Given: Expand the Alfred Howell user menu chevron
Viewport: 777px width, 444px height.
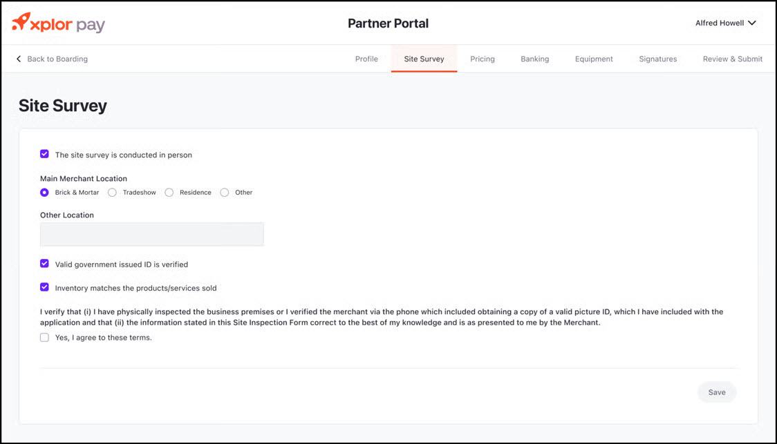Looking at the screenshot, I should coord(752,23).
